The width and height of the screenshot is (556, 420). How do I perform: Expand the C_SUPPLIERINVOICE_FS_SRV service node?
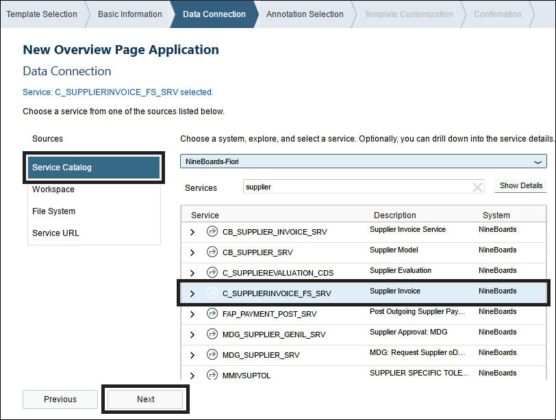[x=192, y=293]
